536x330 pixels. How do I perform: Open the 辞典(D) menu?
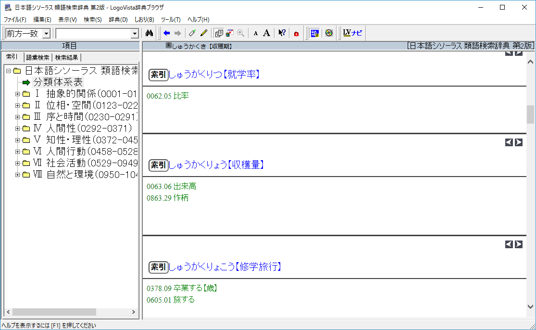tap(118, 20)
